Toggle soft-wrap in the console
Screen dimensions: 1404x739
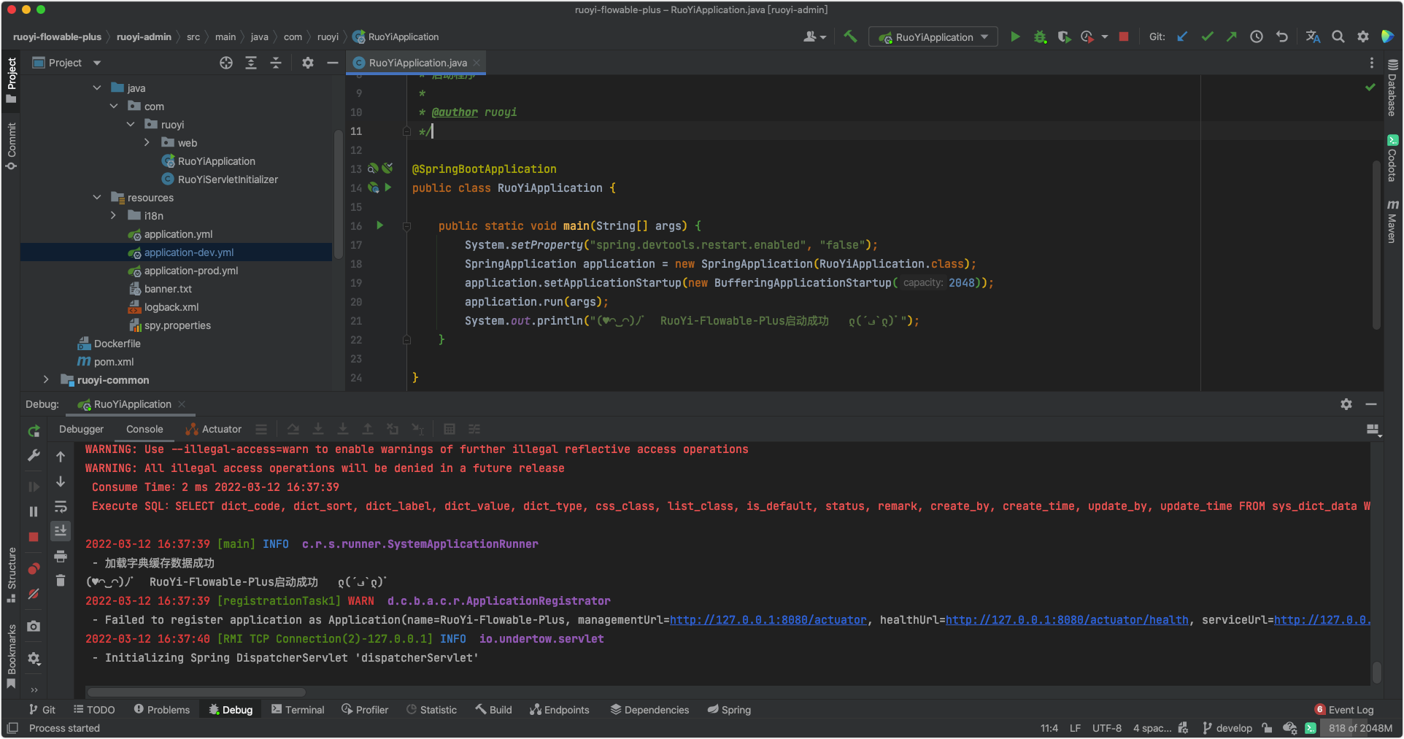61,506
